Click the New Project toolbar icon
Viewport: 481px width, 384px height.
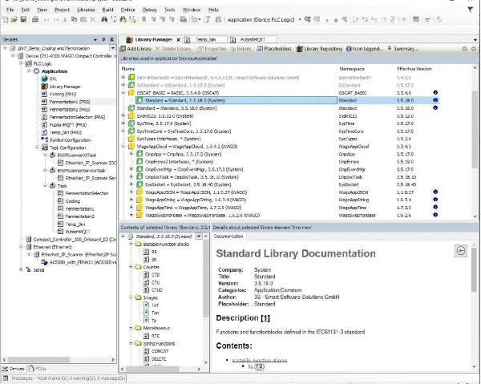(6, 19)
